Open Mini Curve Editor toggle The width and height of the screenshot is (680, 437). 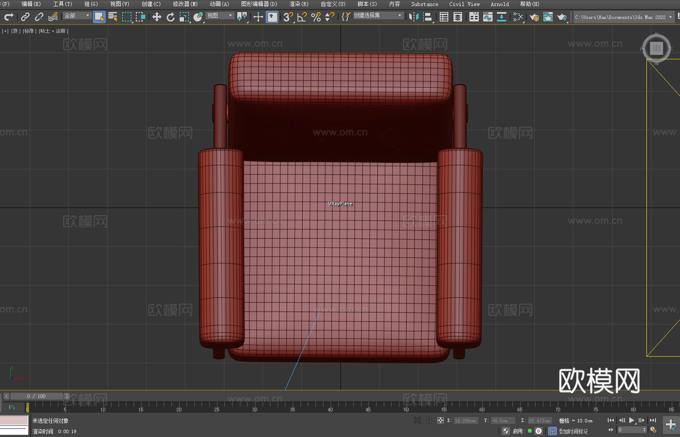tap(12, 407)
